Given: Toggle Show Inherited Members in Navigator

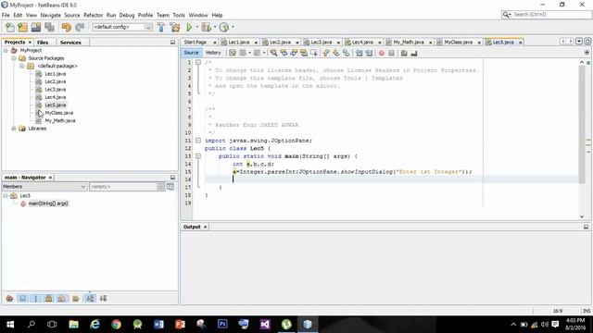Looking at the screenshot, I should point(9,299).
